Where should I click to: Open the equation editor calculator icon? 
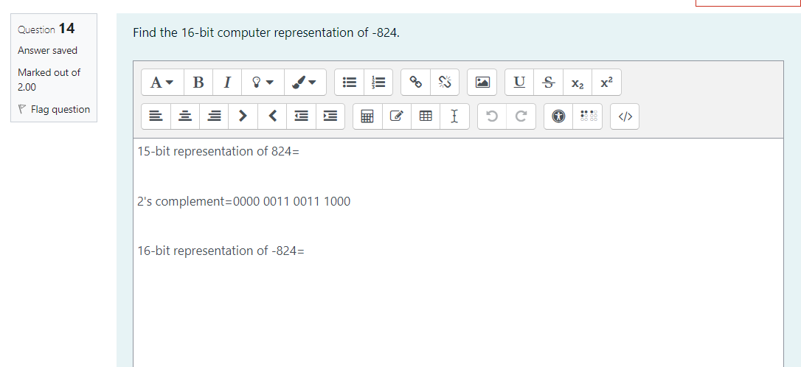coord(367,116)
